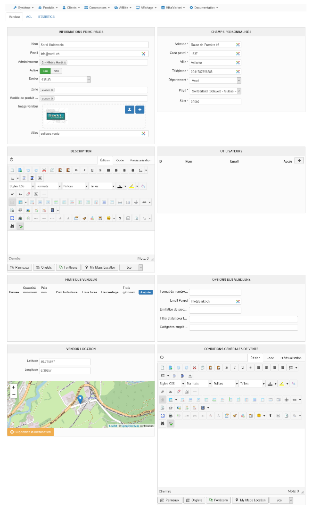Toggle the Conditions générales editor power button
The image size is (312, 509).
coord(162,357)
